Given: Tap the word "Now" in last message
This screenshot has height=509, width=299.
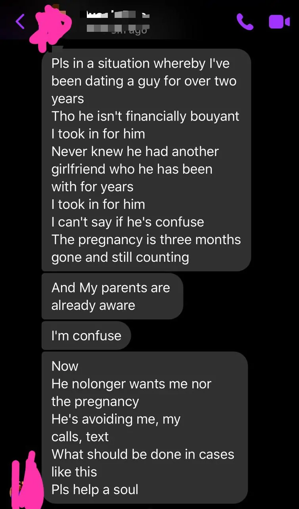Looking at the screenshot, I should [65, 366].
